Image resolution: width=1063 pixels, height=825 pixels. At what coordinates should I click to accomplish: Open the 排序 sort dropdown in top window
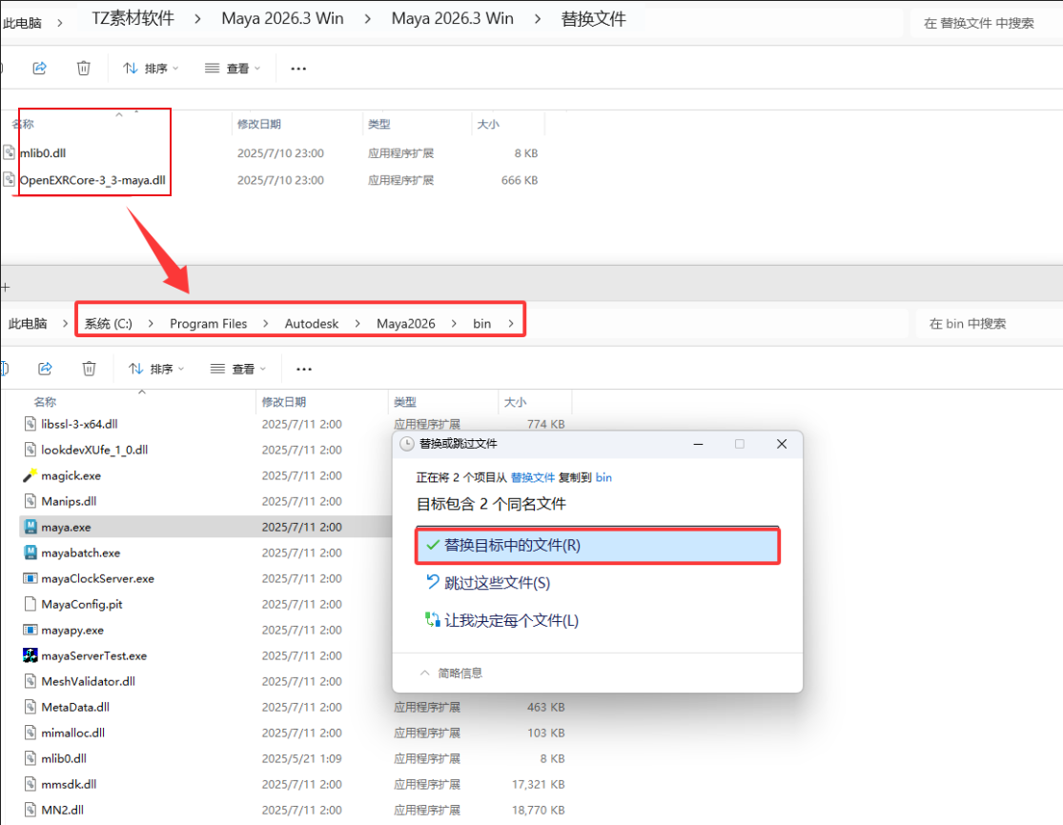pos(151,69)
